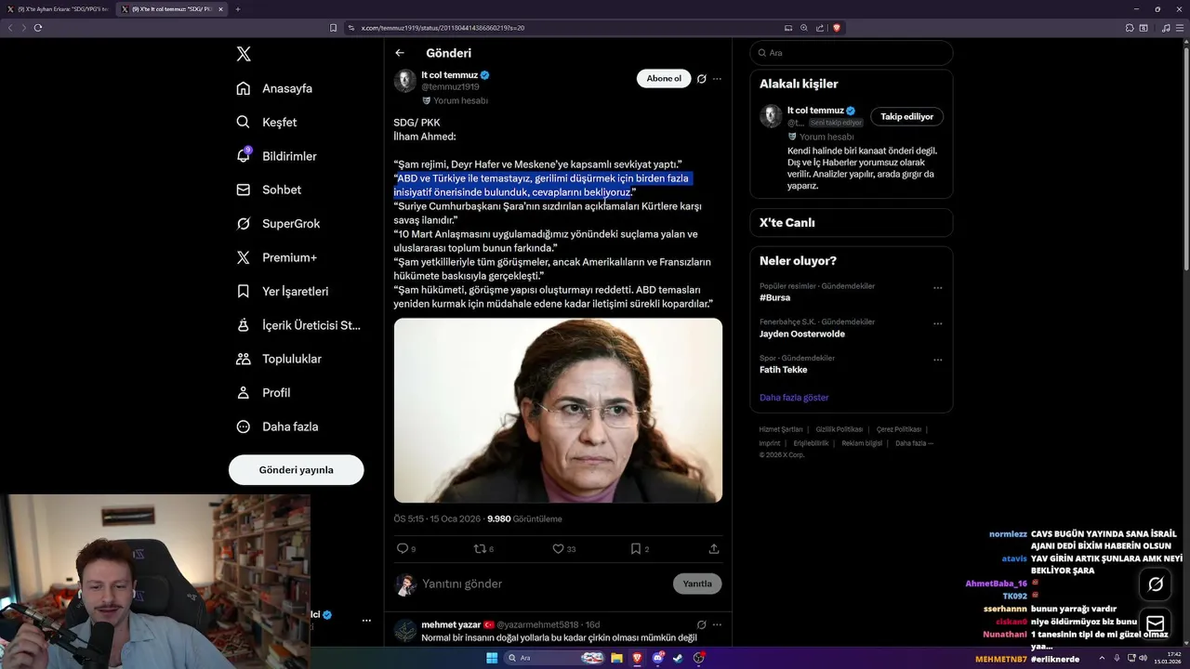Open Reklam bilgisi footer link
Viewport: 1190px width, 669px height.
point(862,443)
